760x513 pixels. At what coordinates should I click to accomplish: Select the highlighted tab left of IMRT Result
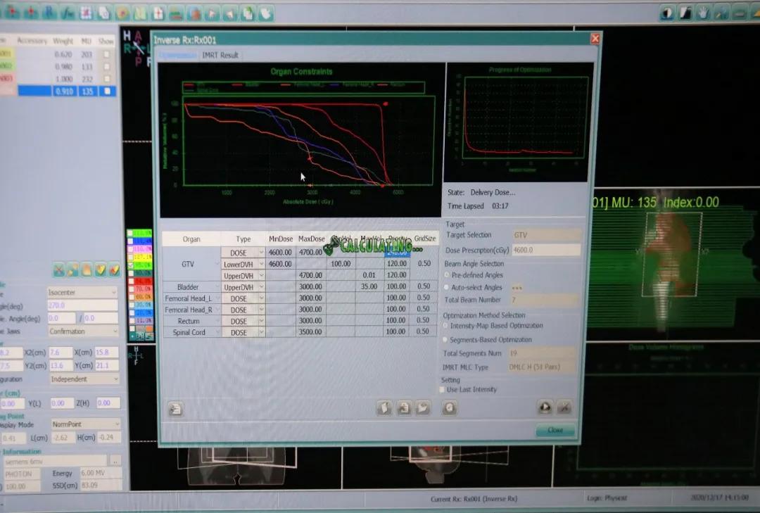click(177, 56)
